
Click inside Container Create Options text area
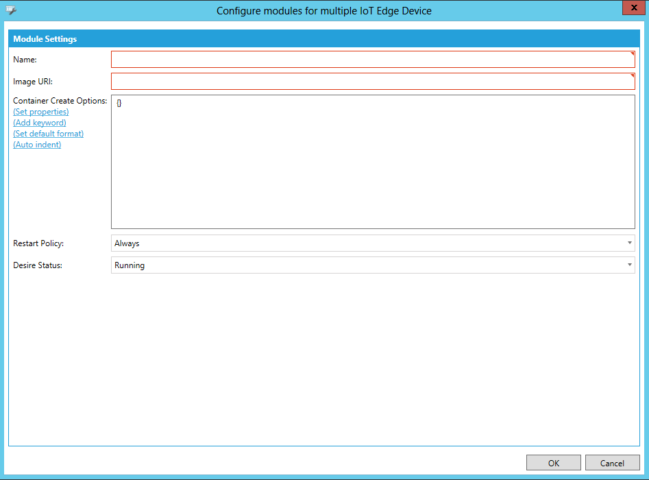click(x=373, y=162)
